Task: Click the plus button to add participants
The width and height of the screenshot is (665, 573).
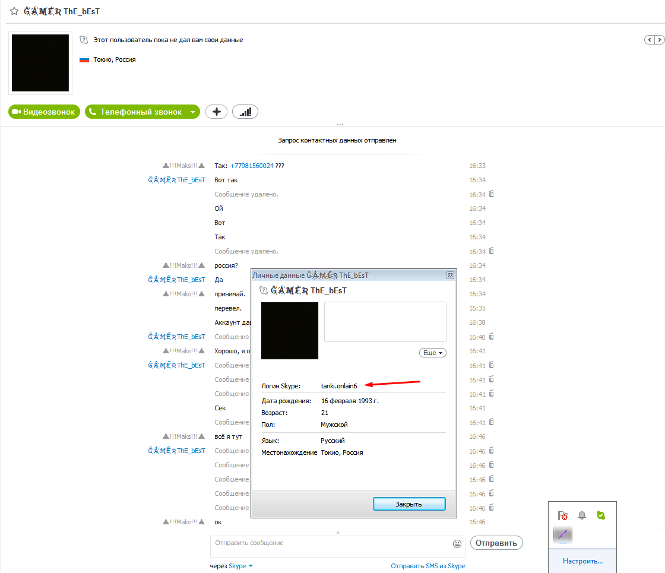Action: 216,112
